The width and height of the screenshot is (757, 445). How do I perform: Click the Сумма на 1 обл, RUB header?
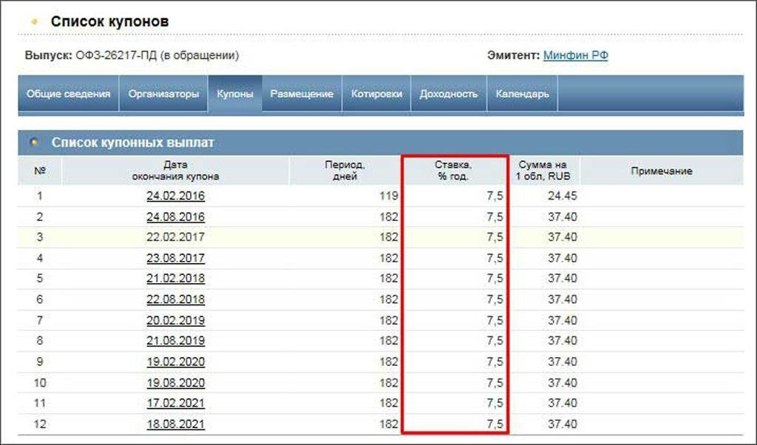click(x=543, y=170)
